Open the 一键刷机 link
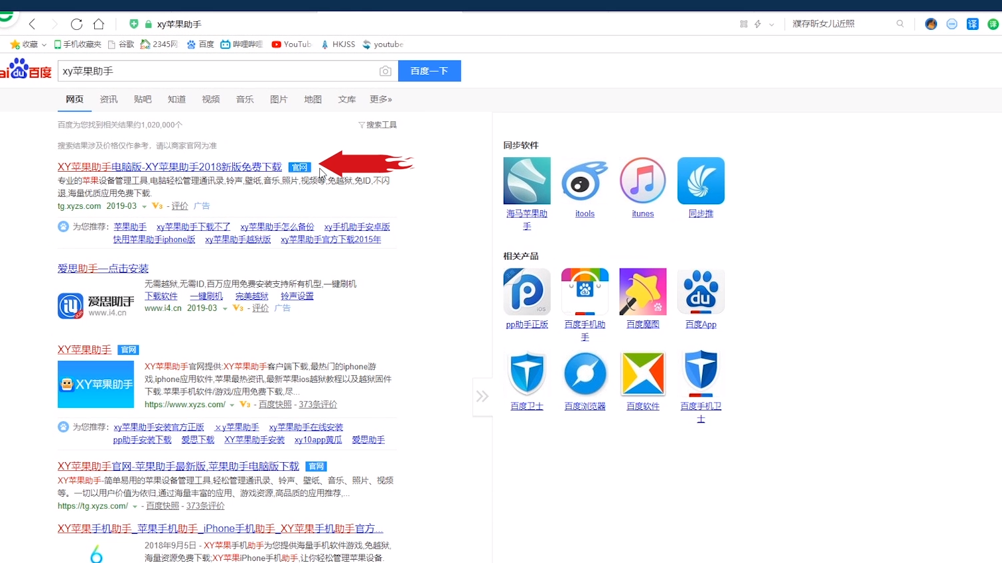 click(206, 296)
